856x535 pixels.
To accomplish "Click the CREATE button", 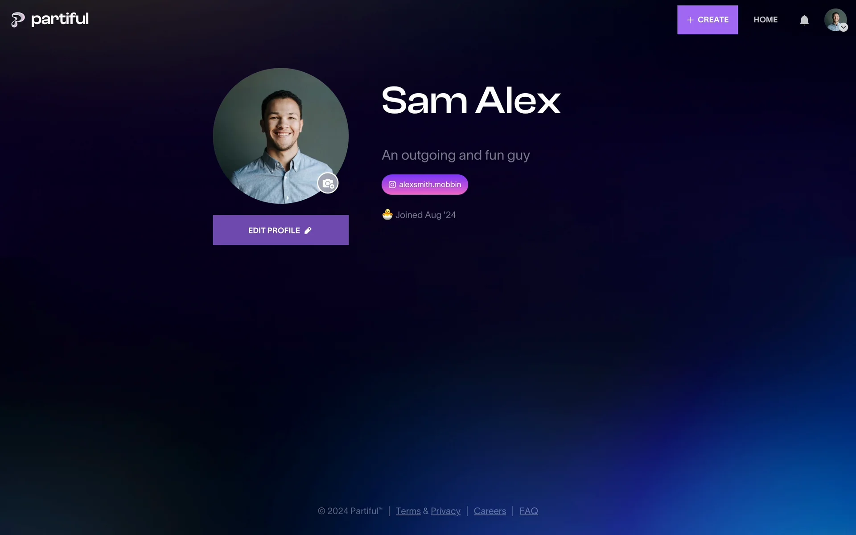I will click(708, 20).
